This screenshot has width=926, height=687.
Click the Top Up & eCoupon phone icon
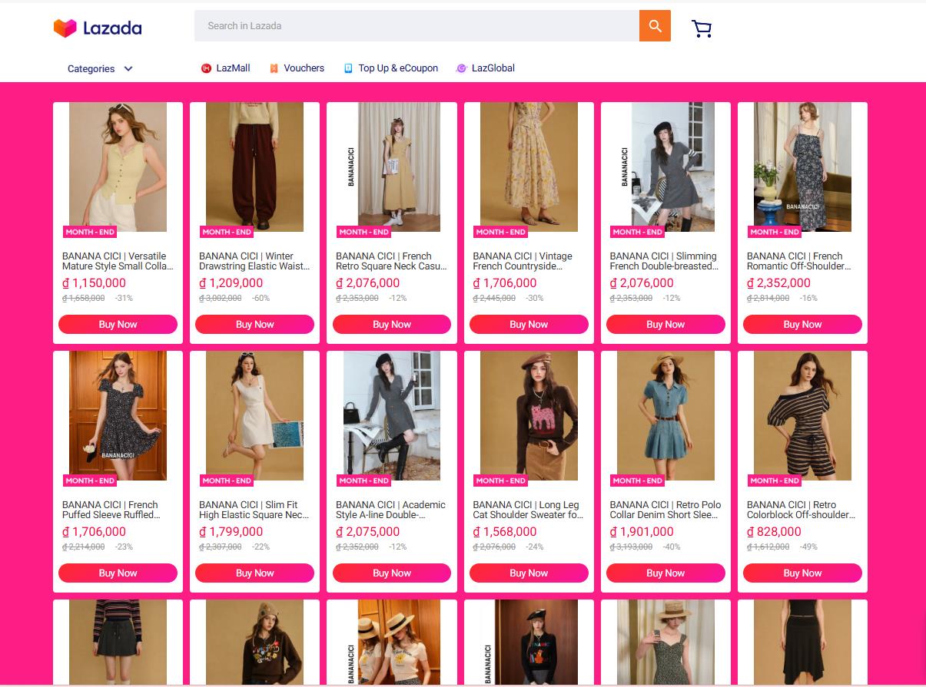click(348, 68)
